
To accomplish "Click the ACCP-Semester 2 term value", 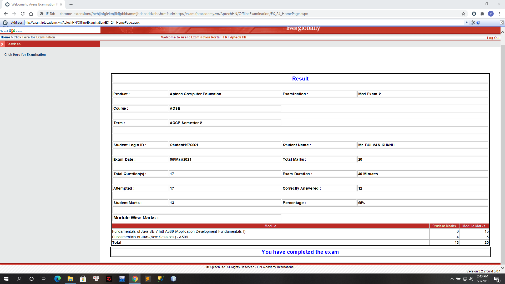I will coord(186,123).
